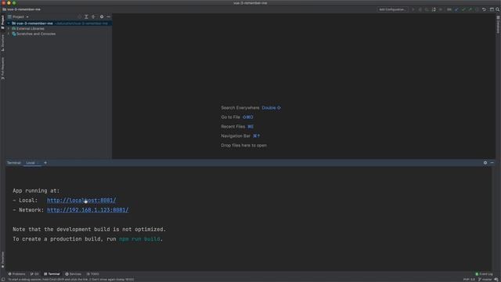Click the undo/rollback arrow icon
Image resolution: width=501 pixels, height=282 pixels.
coord(484,9)
